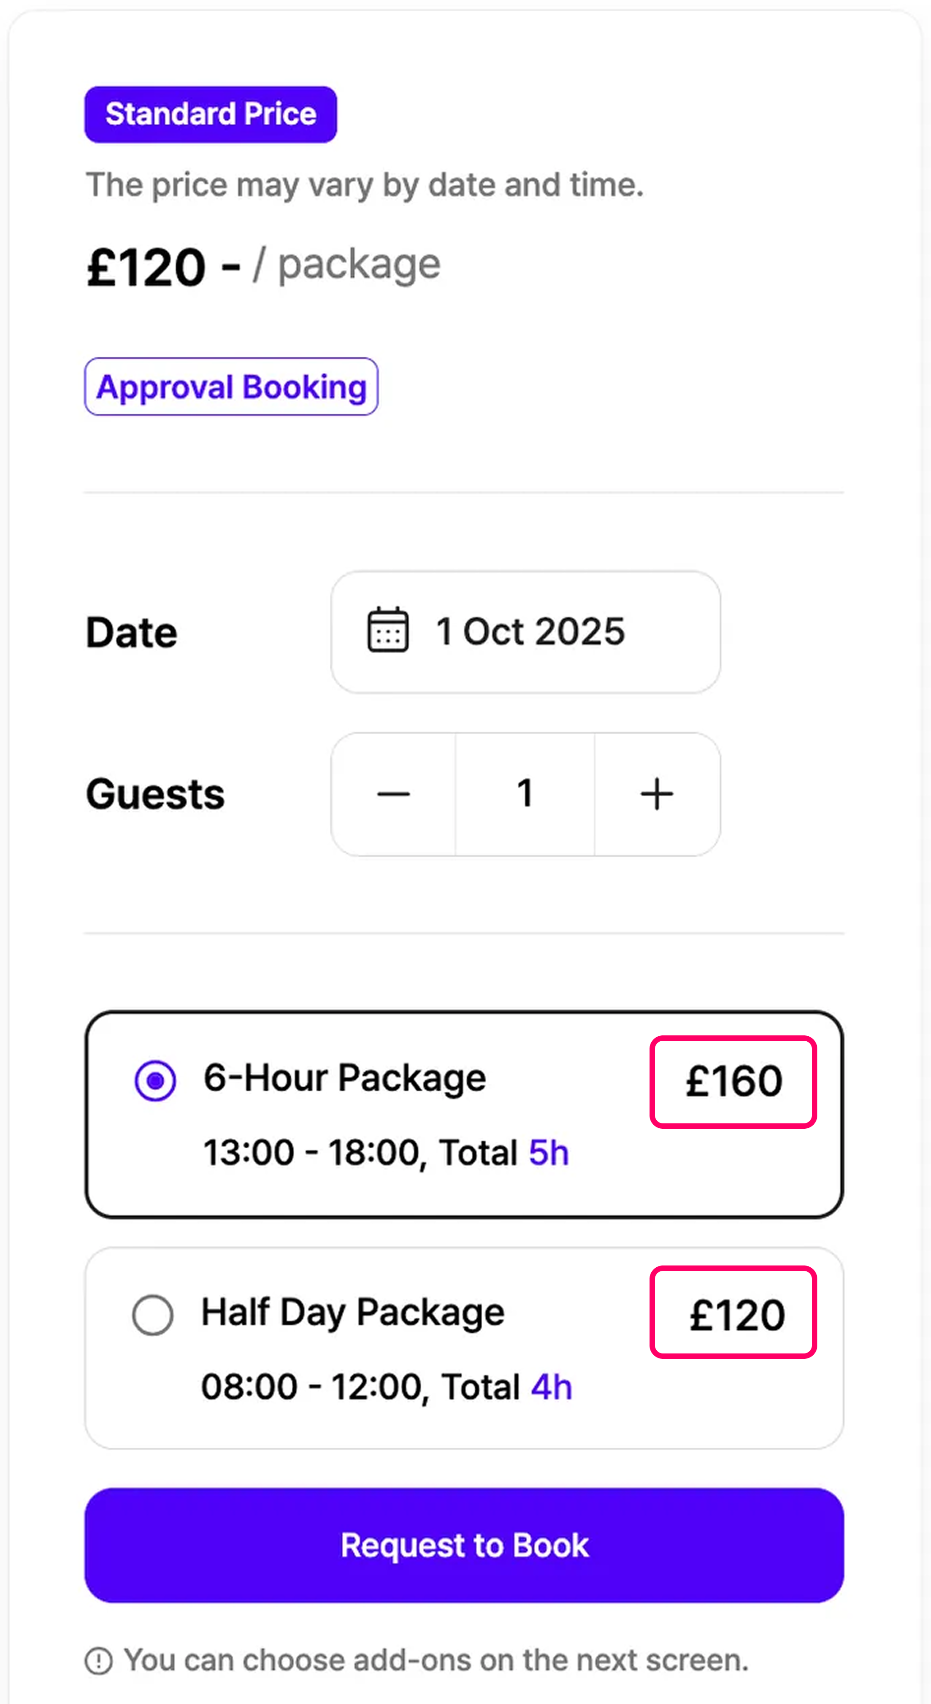Click the Approval Booking badge
The width and height of the screenshot is (931, 1704).
point(231,387)
